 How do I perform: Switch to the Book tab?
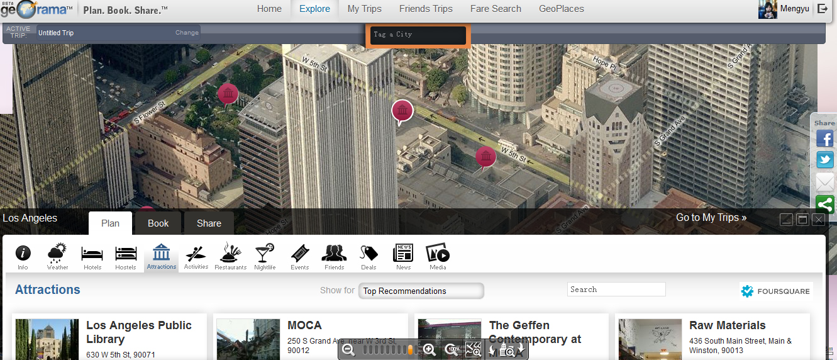158,223
